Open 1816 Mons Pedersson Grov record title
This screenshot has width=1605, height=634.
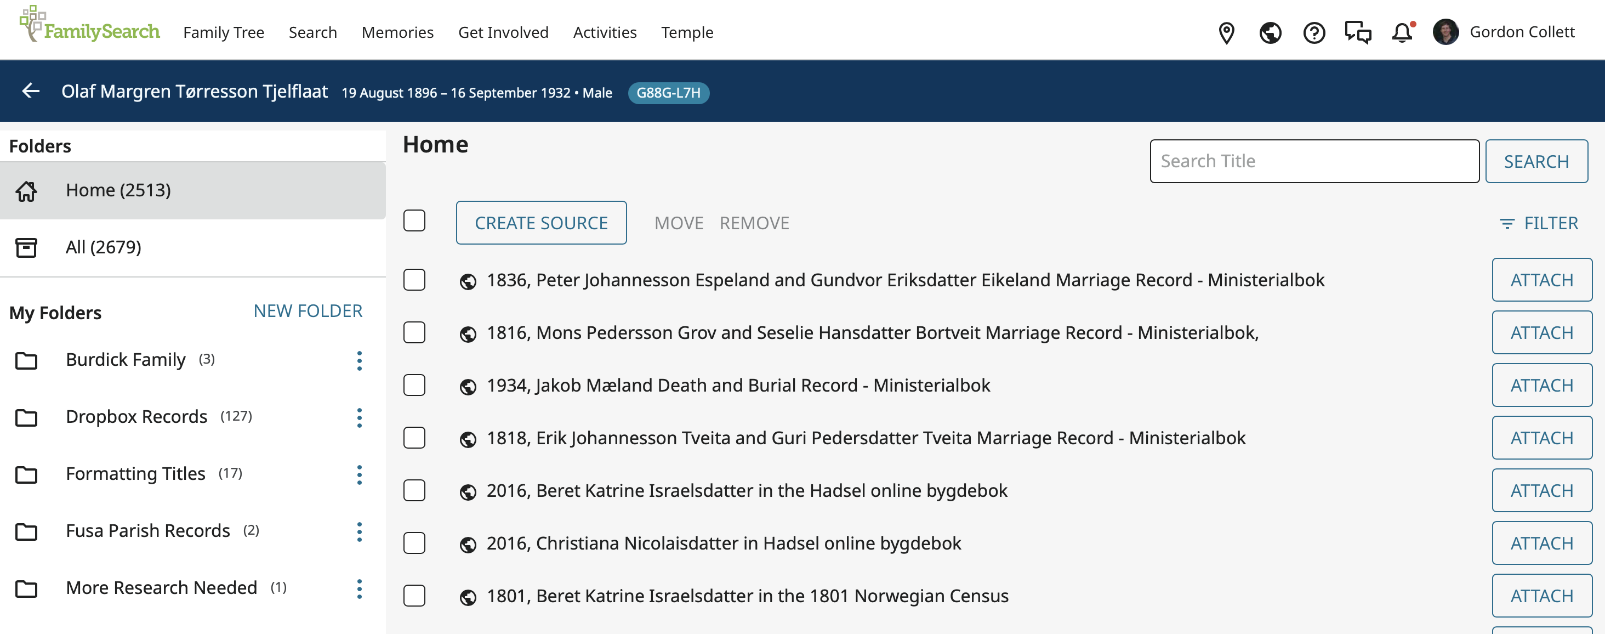[872, 333]
